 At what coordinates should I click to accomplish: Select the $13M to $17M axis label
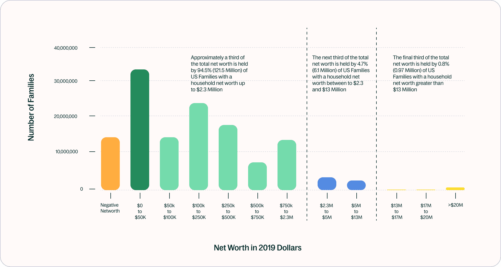tap(397, 211)
